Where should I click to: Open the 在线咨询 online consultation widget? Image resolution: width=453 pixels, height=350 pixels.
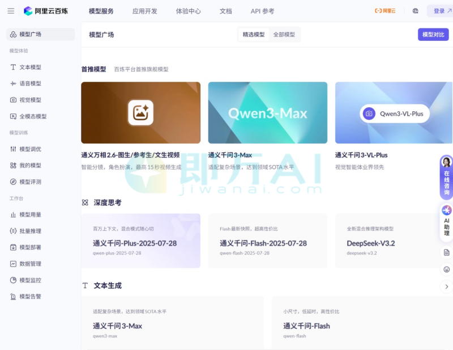446,176
